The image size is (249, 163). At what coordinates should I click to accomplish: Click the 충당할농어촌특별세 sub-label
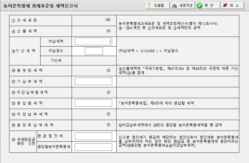54,147
